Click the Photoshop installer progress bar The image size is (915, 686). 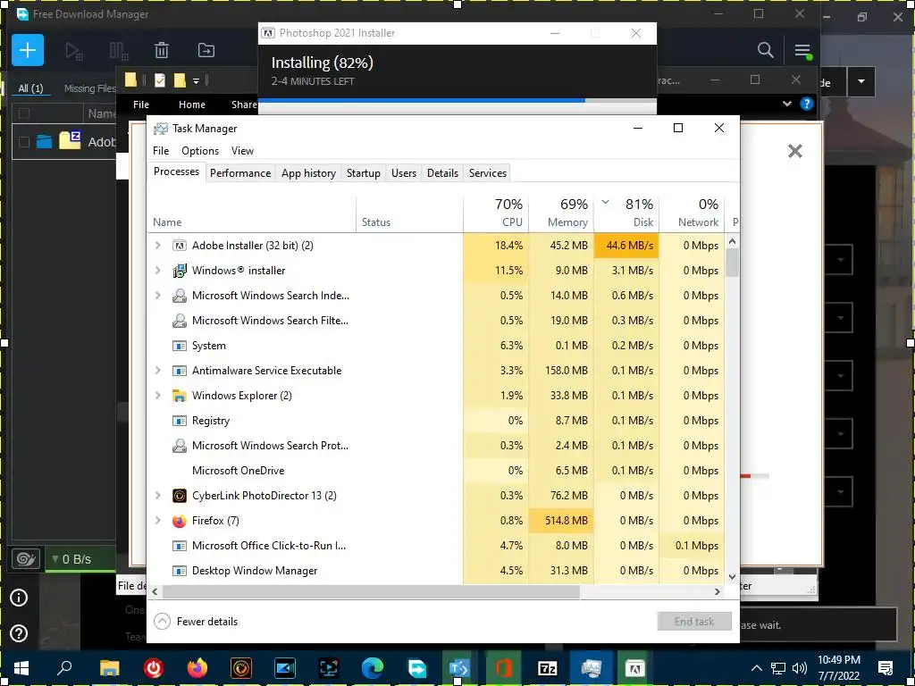pyautogui.click(x=457, y=100)
